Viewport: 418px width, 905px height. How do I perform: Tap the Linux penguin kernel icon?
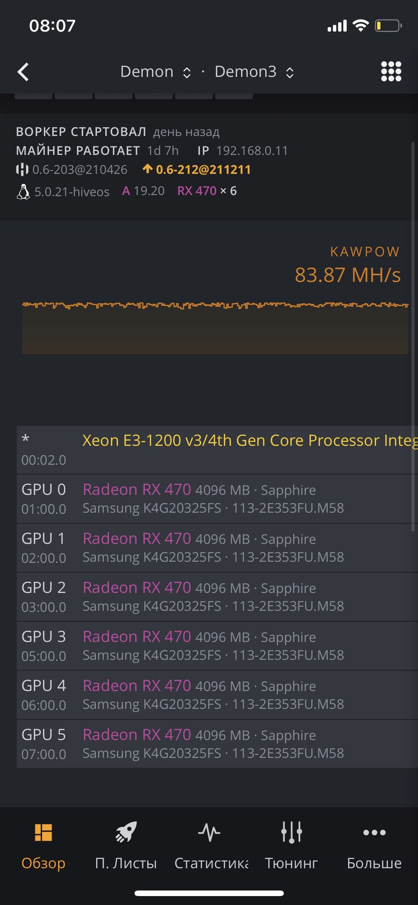tap(23, 192)
